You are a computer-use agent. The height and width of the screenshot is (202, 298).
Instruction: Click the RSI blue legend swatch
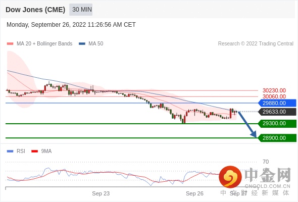point(10,151)
